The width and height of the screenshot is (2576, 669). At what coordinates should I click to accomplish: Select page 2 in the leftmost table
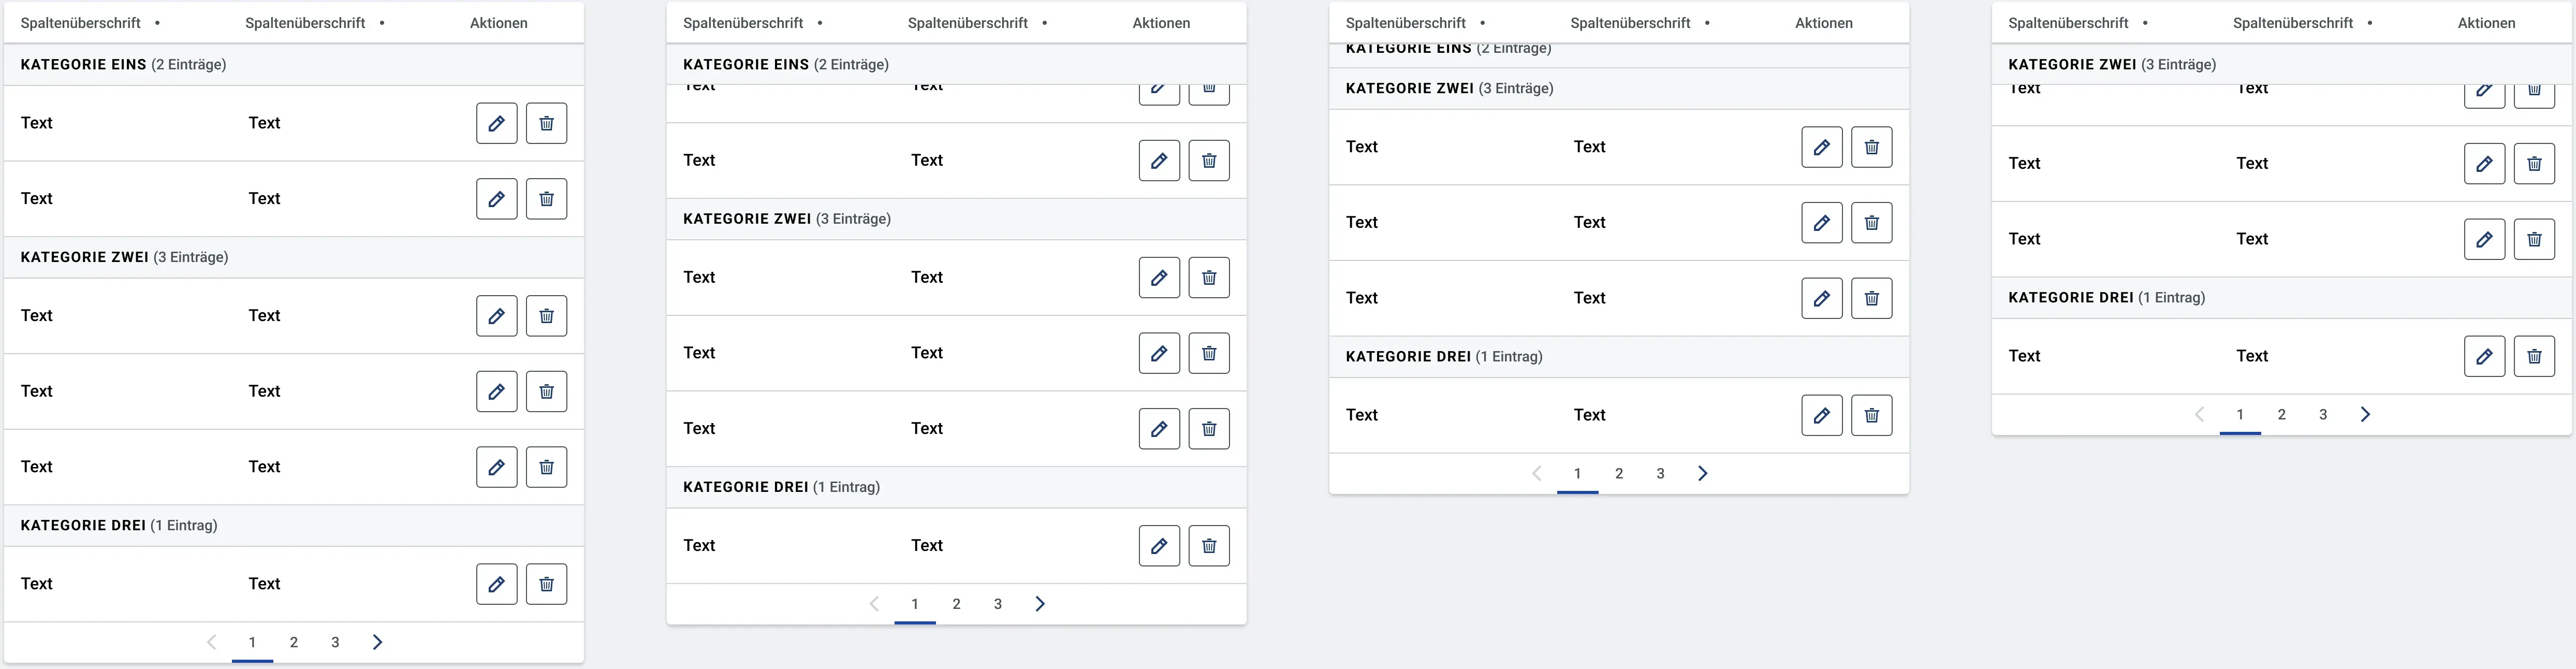click(x=294, y=642)
